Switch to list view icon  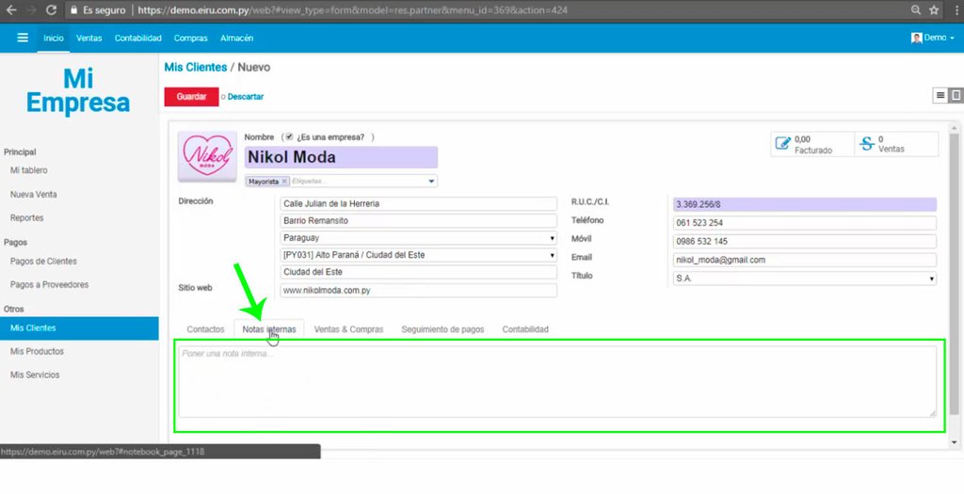pyautogui.click(x=940, y=95)
